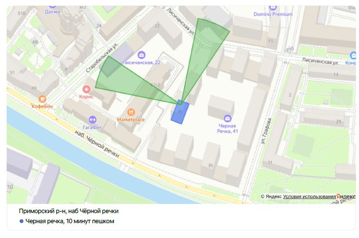Screen dimensions: 359x238
Task: Click the blue metro dot near Черная речка
Action: click(22, 221)
